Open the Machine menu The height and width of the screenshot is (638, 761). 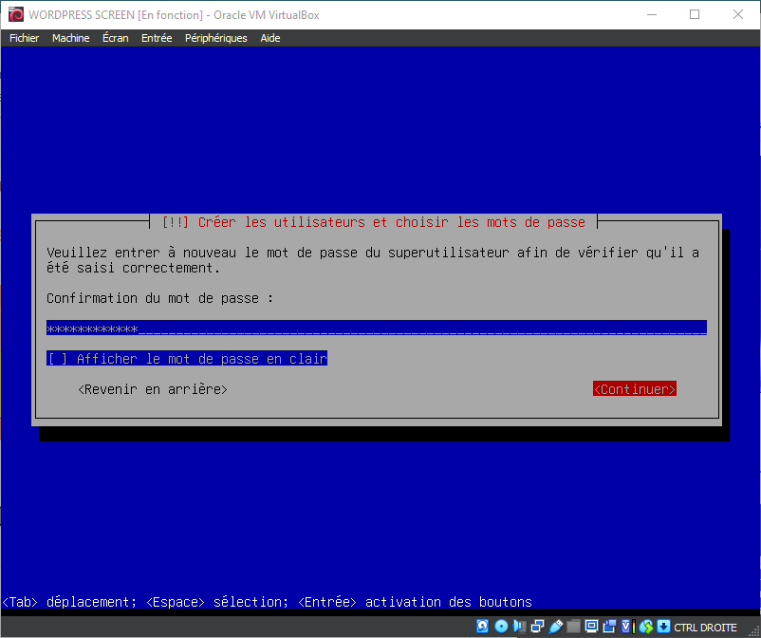70,38
